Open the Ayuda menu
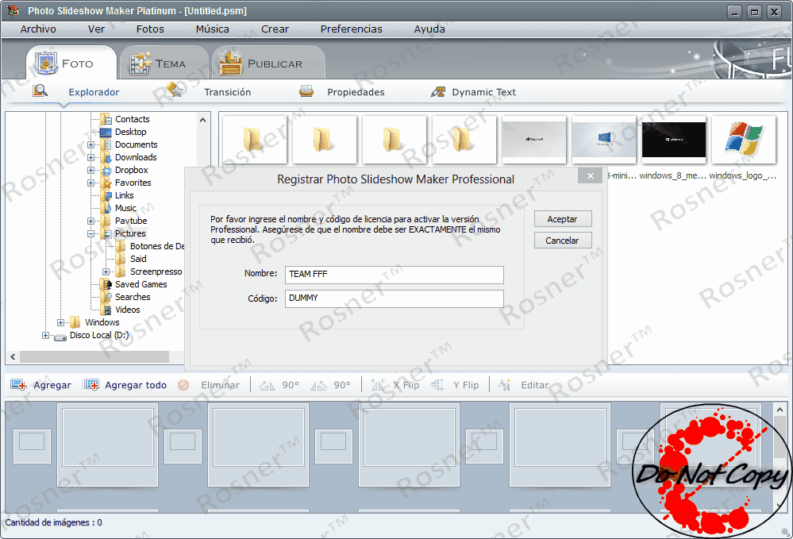The height and width of the screenshot is (539, 793). 429,29
